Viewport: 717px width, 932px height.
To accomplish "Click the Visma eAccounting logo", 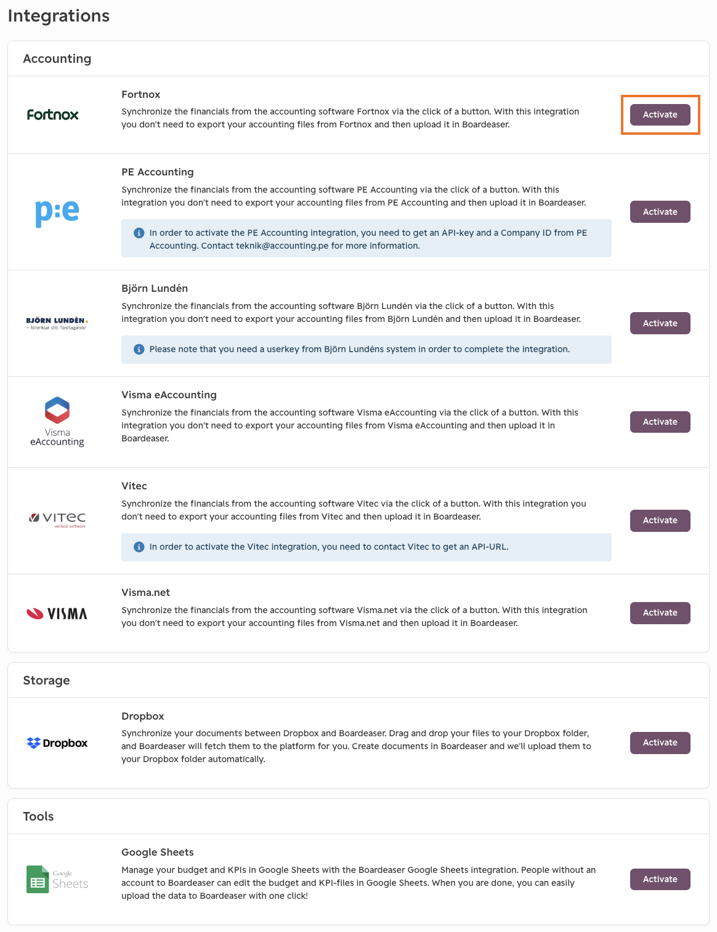I will tap(57, 422).
